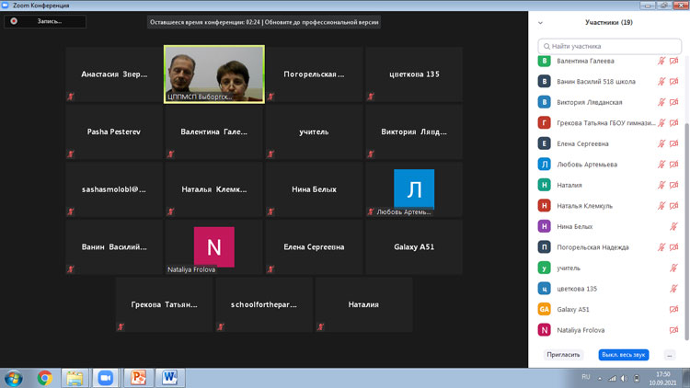Click the Выкл. весь звук button
The height and width of the screenshot is (388, 690).
[623, 355]
